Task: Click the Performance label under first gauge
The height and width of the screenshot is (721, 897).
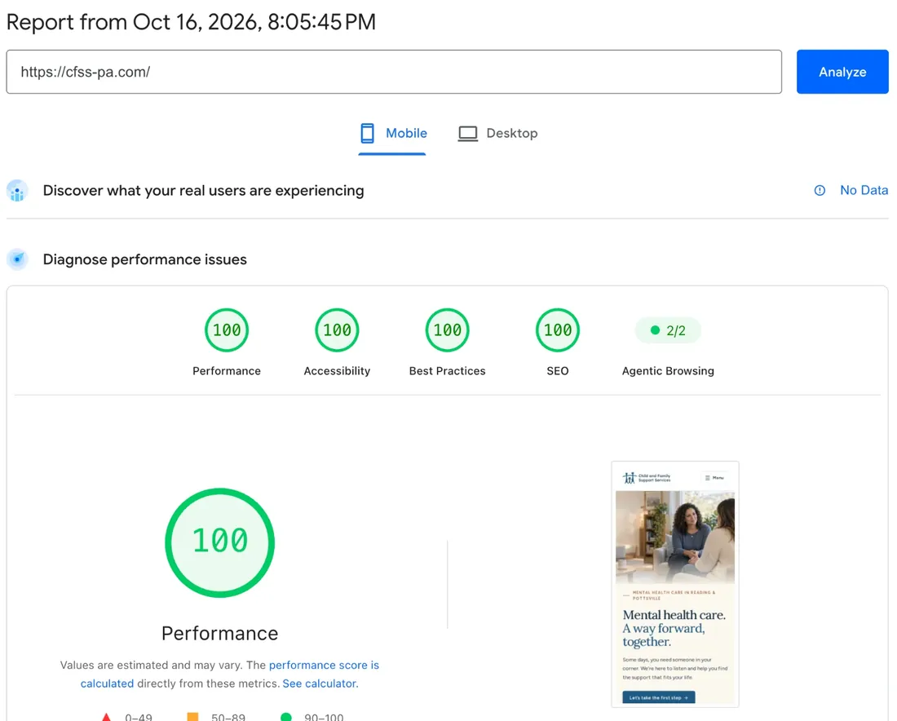Action: point(227,371)
